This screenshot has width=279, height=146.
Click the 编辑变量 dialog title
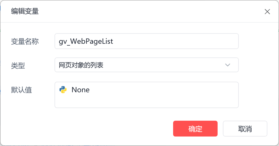coord(25,11)
